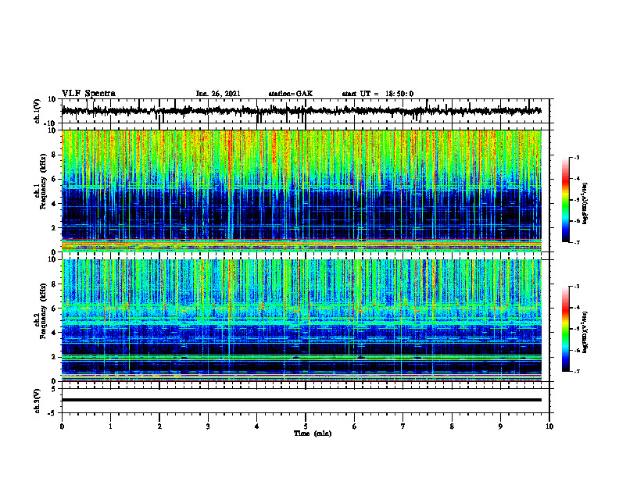
Task: Click inside the ch.1 spectrogram panel
Action: (x=301, y=191)
